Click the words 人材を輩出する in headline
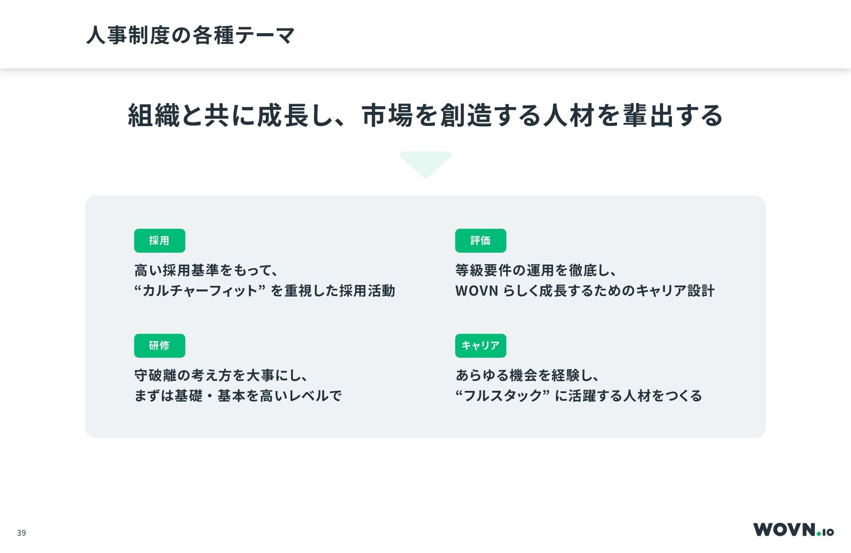 click(633, 115)
